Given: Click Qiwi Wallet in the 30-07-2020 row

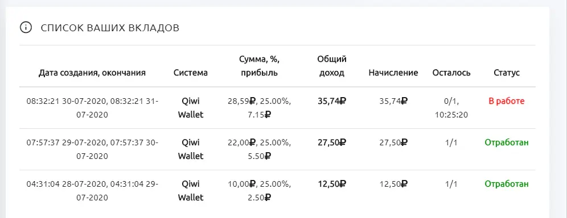Looking at the screenshot, I should 191,108.
